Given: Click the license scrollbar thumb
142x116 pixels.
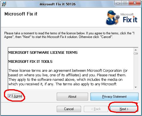Looking at the screenshot, I should [x=136, y=53].
